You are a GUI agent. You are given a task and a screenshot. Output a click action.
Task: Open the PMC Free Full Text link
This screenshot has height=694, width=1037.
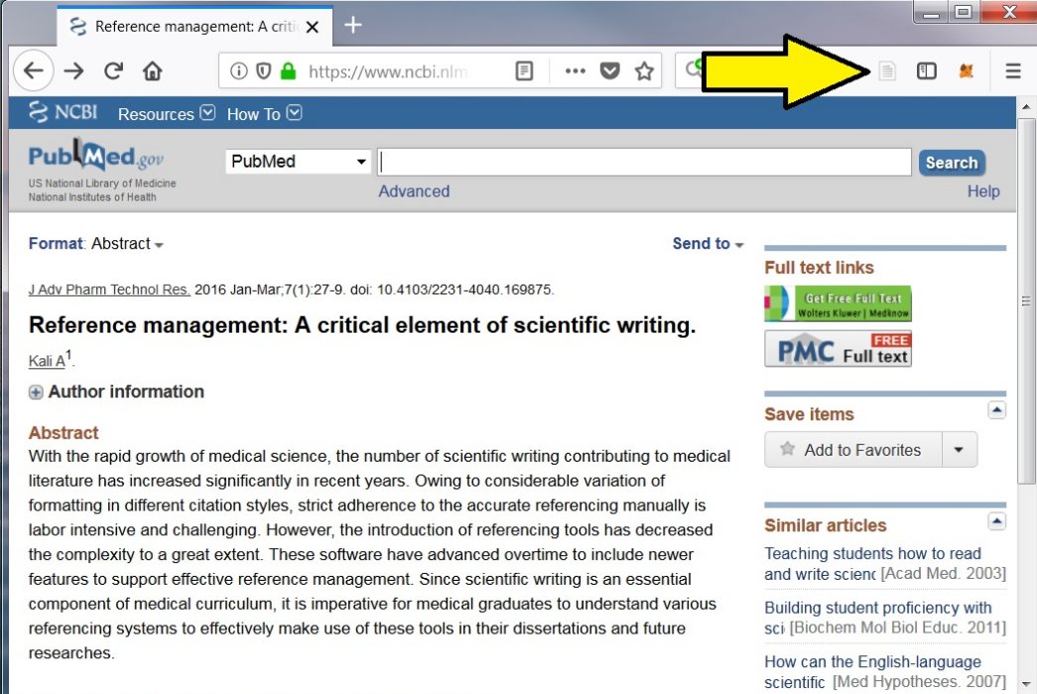[839, 347]
